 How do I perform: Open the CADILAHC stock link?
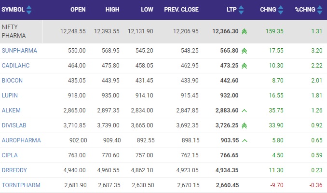click(x=15, y=66)
